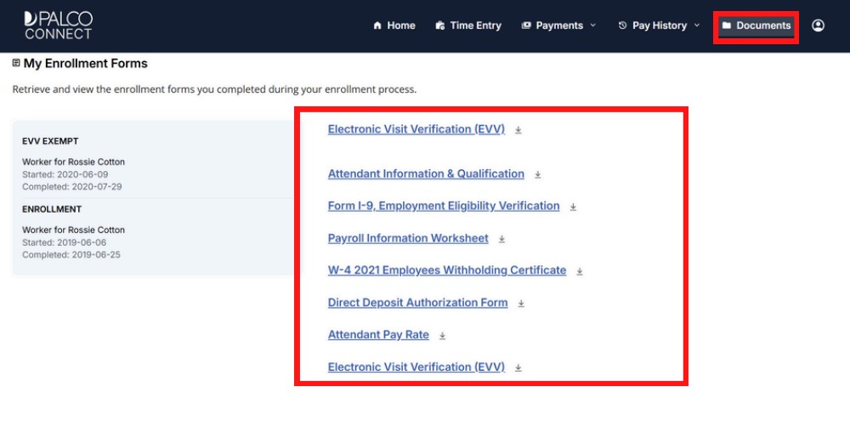Open the Documents menu item
Screen dimensions: 850x421
tap(756, 26)
